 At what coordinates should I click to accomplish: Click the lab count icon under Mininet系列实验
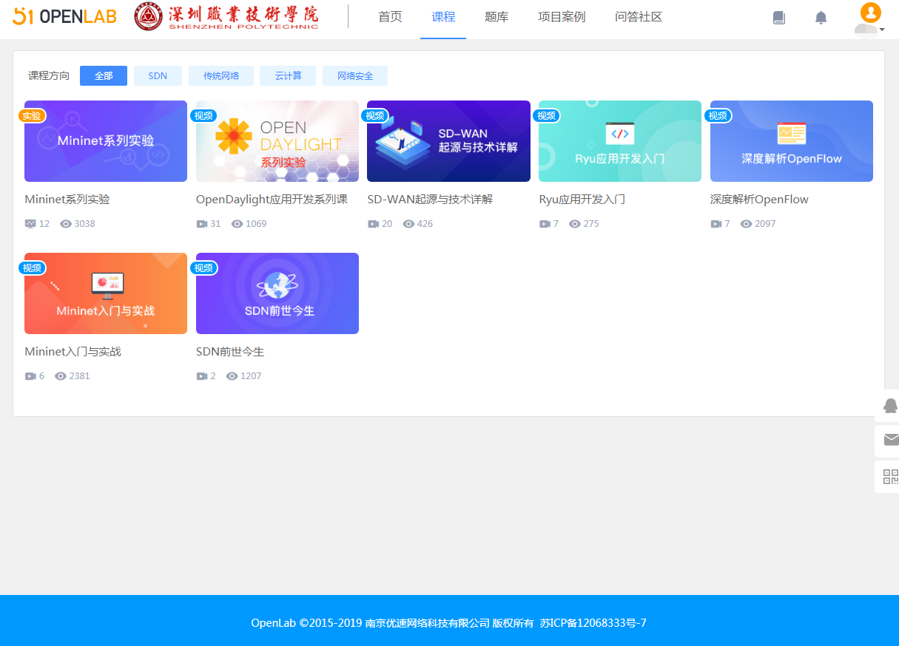point(30,224)
